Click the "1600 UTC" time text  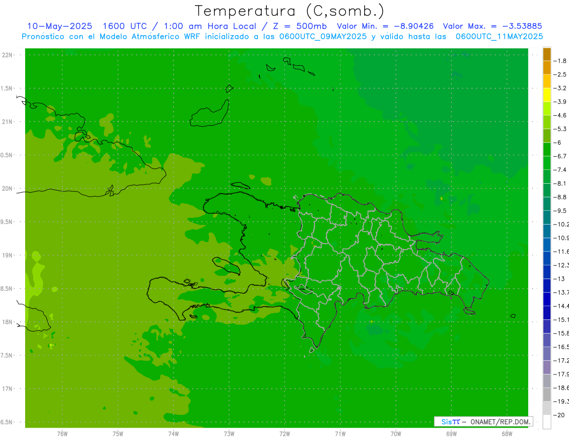tap(127, 26)
